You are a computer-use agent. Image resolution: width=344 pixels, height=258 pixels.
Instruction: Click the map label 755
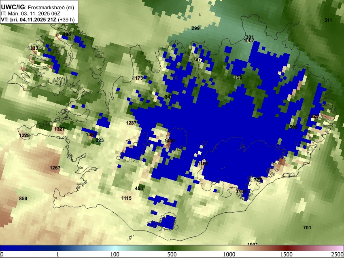(x=238, y=77)
